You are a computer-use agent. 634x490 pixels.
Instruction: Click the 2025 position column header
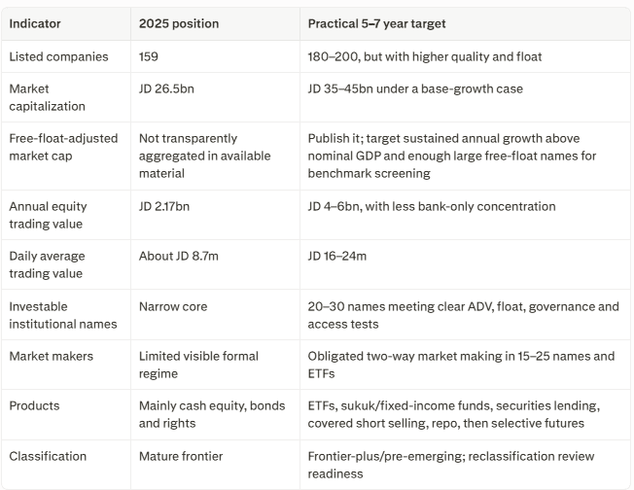(179, 23)
